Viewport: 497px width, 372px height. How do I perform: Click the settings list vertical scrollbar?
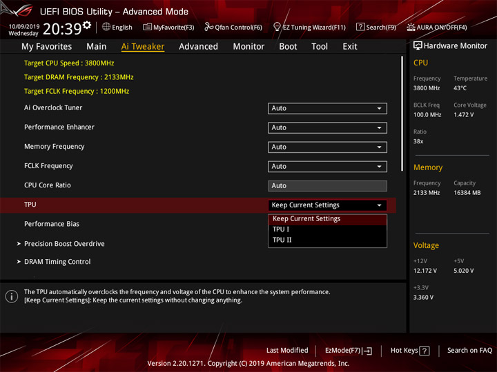[402, 114]
